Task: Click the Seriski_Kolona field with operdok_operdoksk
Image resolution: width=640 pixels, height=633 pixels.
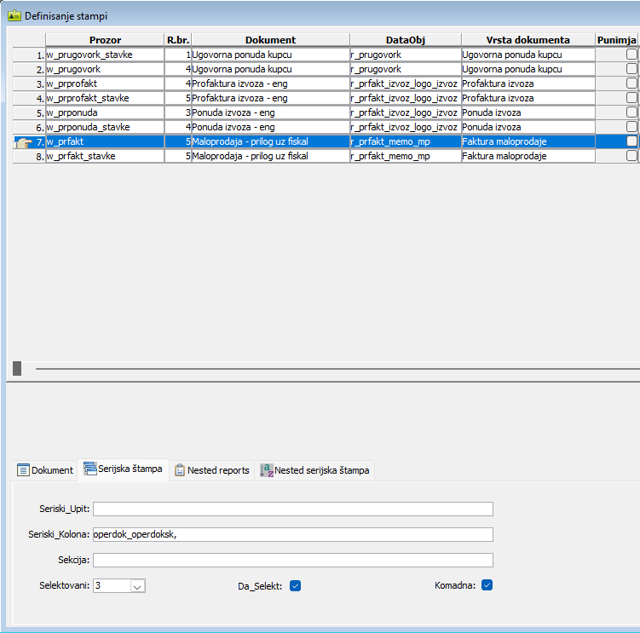Action: coord(293,534)
